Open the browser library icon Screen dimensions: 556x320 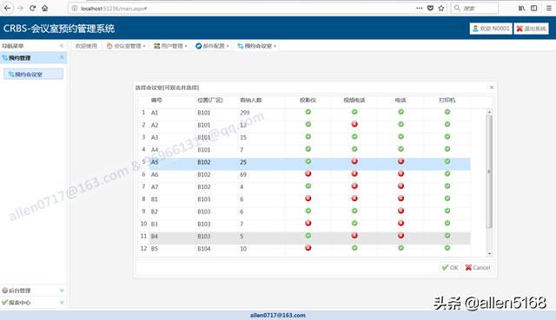[521, 8]
